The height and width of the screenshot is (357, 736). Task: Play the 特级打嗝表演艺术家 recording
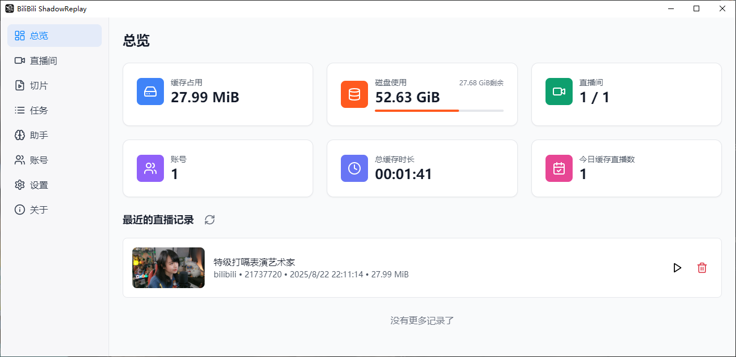pos(677,268)
